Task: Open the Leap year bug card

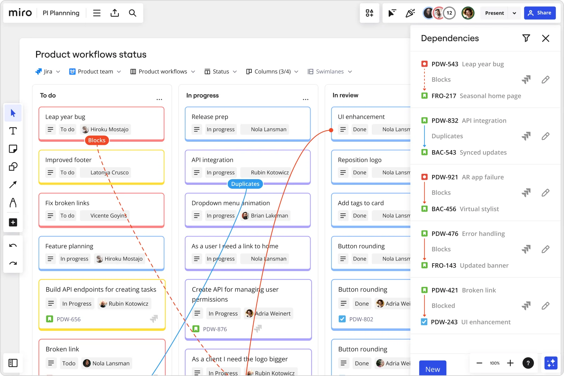Action: [x=101, y=124]
